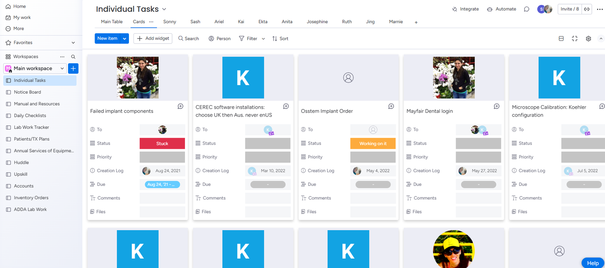Click the red Stuck status cell
The image size is (605, 268).
click(162, 143)
